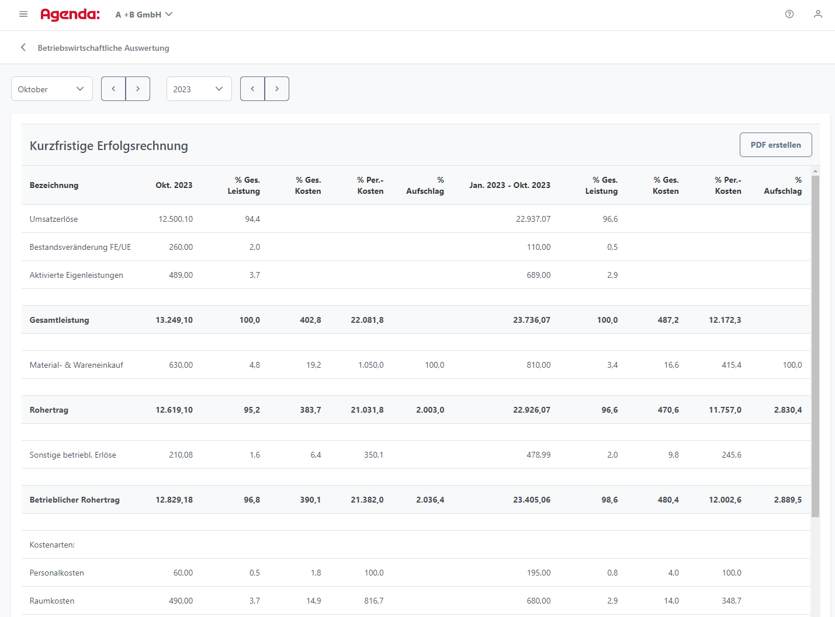Click the Bezeichnung column header
This screenshot has width=835, height=617.
54,185
